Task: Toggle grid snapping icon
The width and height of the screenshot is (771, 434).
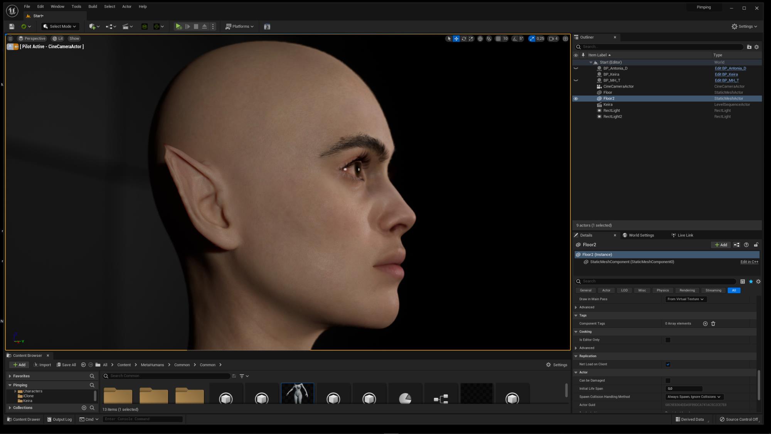Action: [498, 39]
